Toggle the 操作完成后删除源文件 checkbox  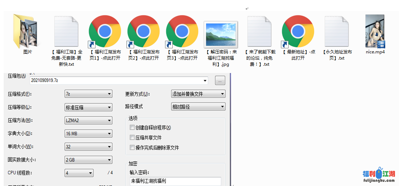132,148
